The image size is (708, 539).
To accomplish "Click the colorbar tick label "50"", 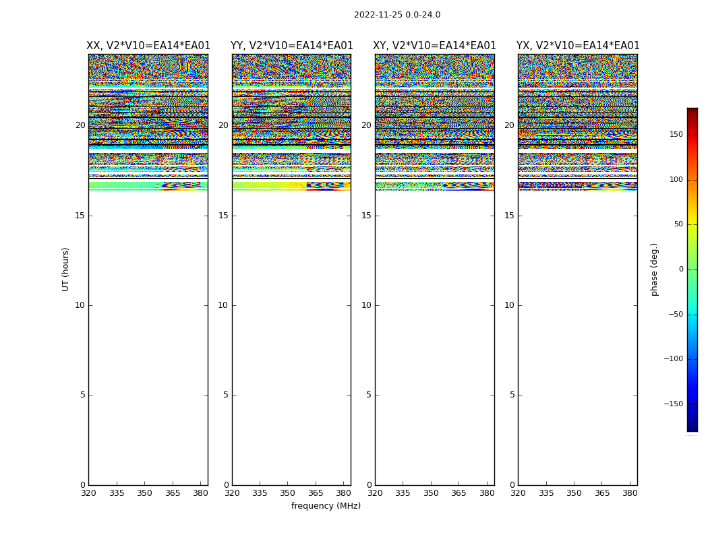I will point(678,224).
